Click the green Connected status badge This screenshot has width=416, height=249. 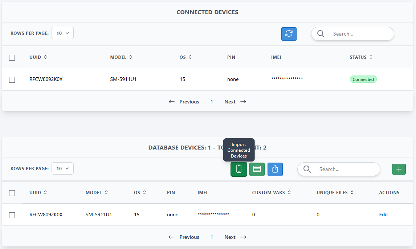(x=363, y=79)
